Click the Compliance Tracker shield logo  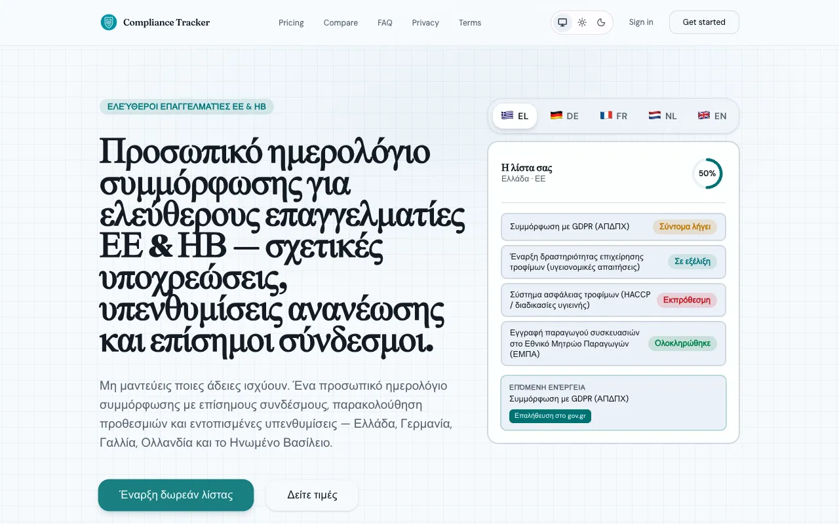(x=109, y=22)
